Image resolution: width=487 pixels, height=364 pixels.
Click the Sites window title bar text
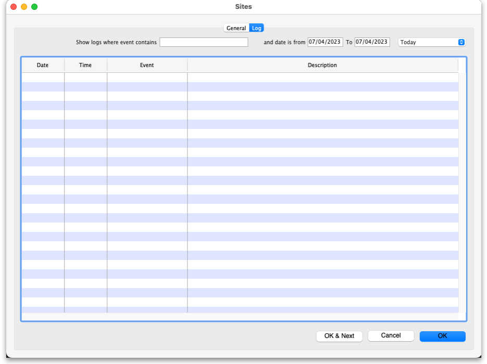tap(243, 7)
